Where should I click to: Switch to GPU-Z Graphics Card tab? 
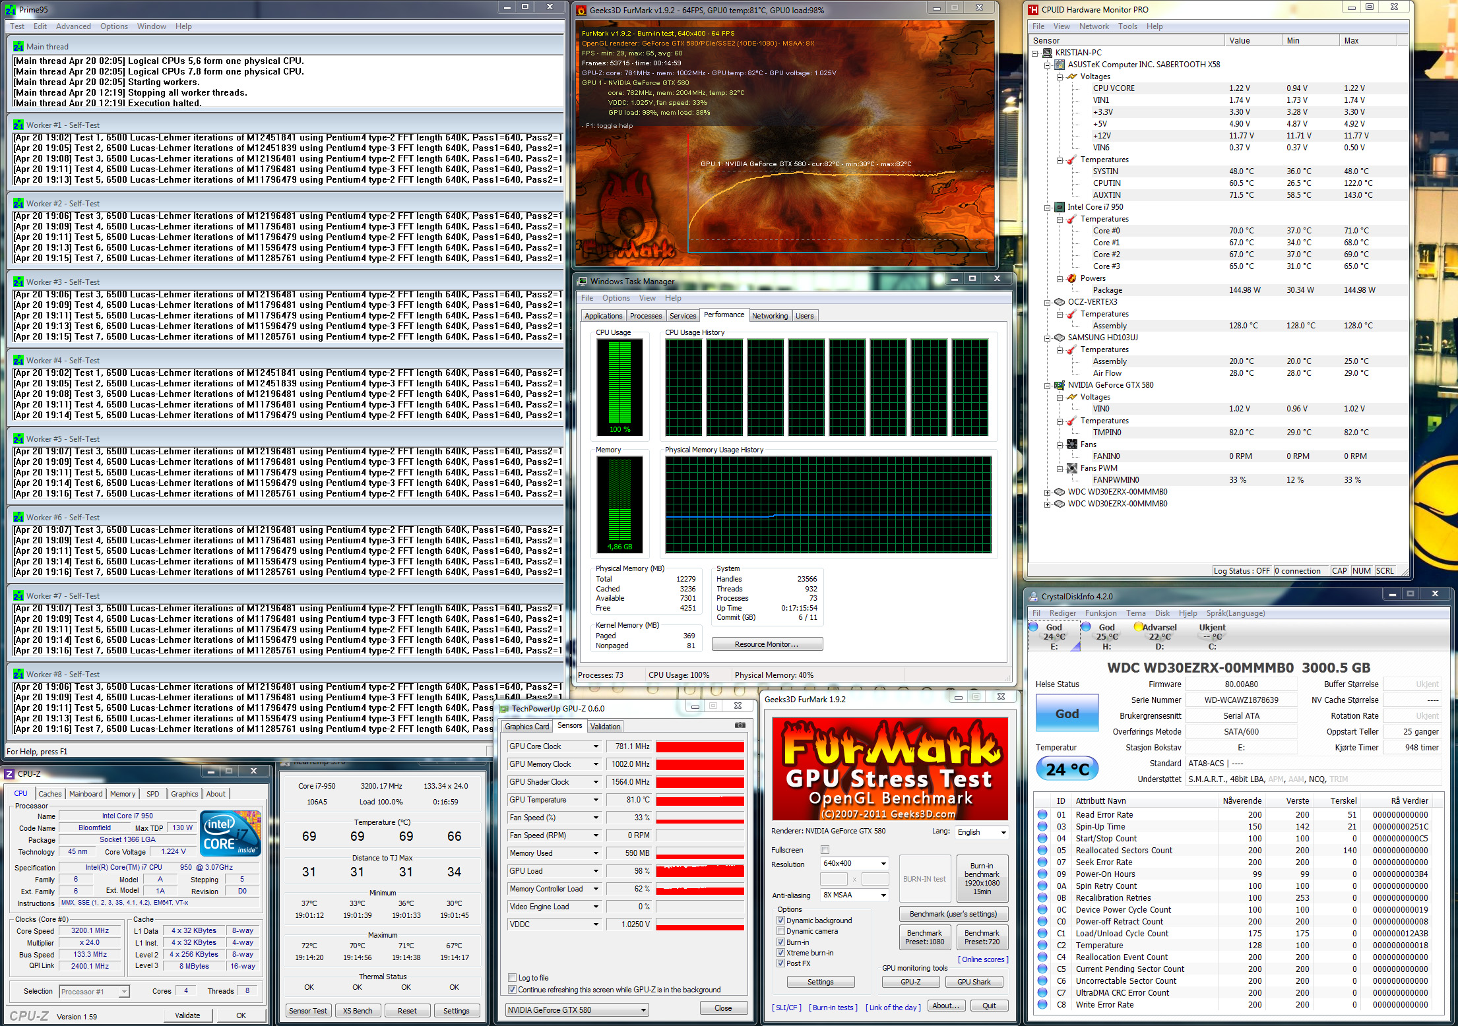point(526,727)
